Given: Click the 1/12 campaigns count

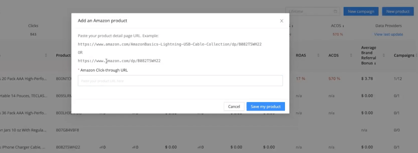Looking at the screenshot, I should coord(398,79).
